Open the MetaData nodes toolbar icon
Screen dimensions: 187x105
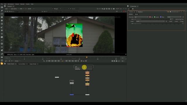(2, 50)
